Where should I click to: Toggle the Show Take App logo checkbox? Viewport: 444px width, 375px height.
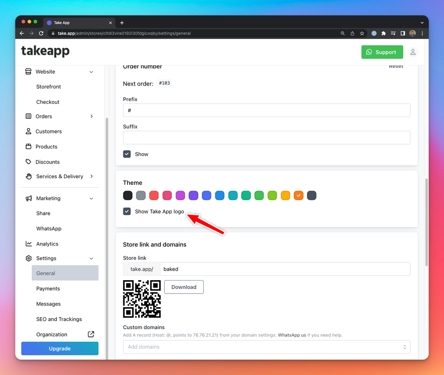click(127, 211)
